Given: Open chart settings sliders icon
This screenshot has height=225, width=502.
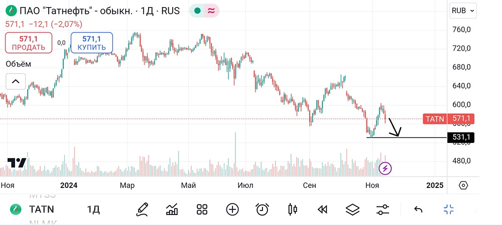Looking at the screenshot, I should coord(383,209).
